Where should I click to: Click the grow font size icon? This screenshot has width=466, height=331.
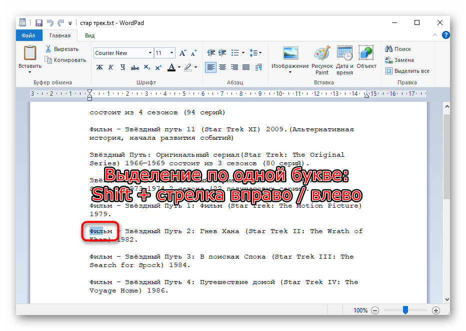[182, 53]
